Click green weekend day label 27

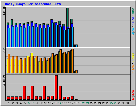pyautogui.click(x=112, y=103)
